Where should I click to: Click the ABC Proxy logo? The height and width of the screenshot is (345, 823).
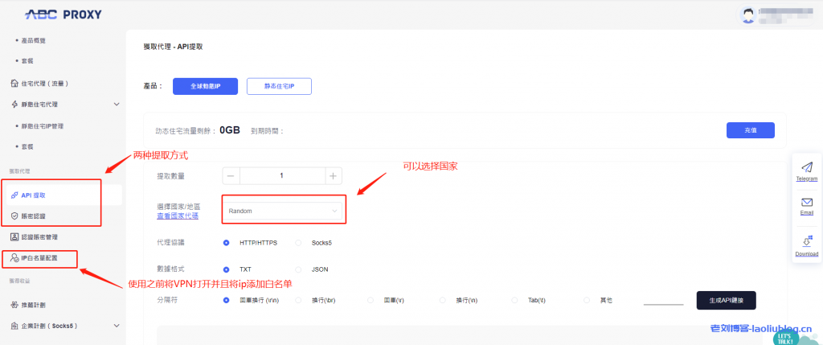pyautogui.click(x=63, y=14)
